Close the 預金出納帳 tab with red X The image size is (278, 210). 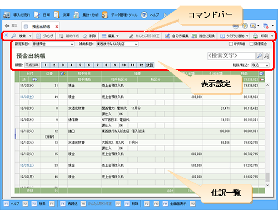pyautogui.click(x=57, y=27)
